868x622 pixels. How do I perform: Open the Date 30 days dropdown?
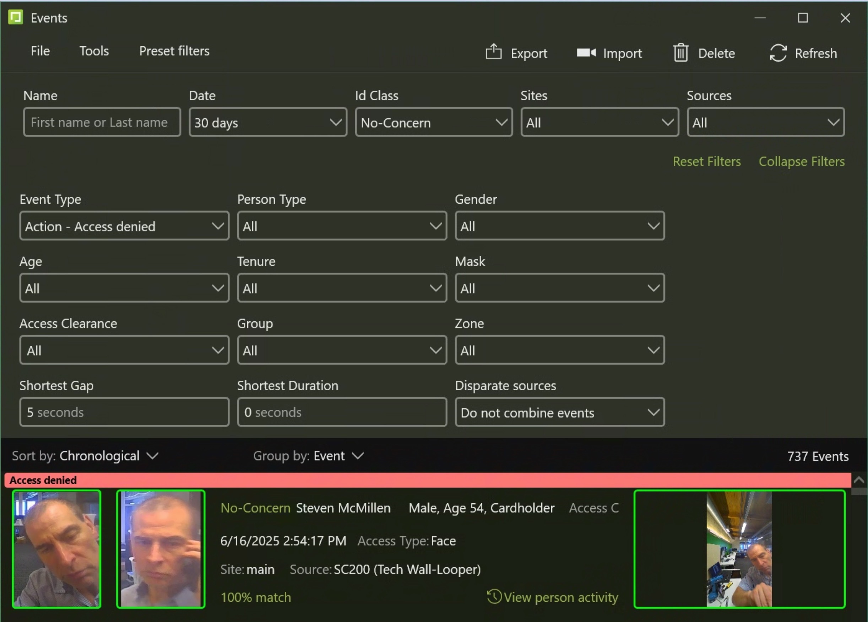point(268,123)
